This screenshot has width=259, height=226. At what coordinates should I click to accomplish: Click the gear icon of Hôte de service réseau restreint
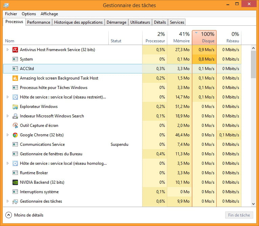click(x=15, y=97)
